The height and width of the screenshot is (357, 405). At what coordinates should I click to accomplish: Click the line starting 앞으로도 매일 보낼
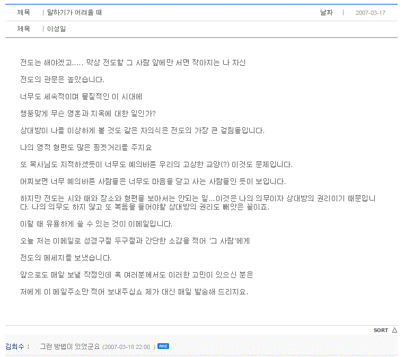click(x=137, y=275)
